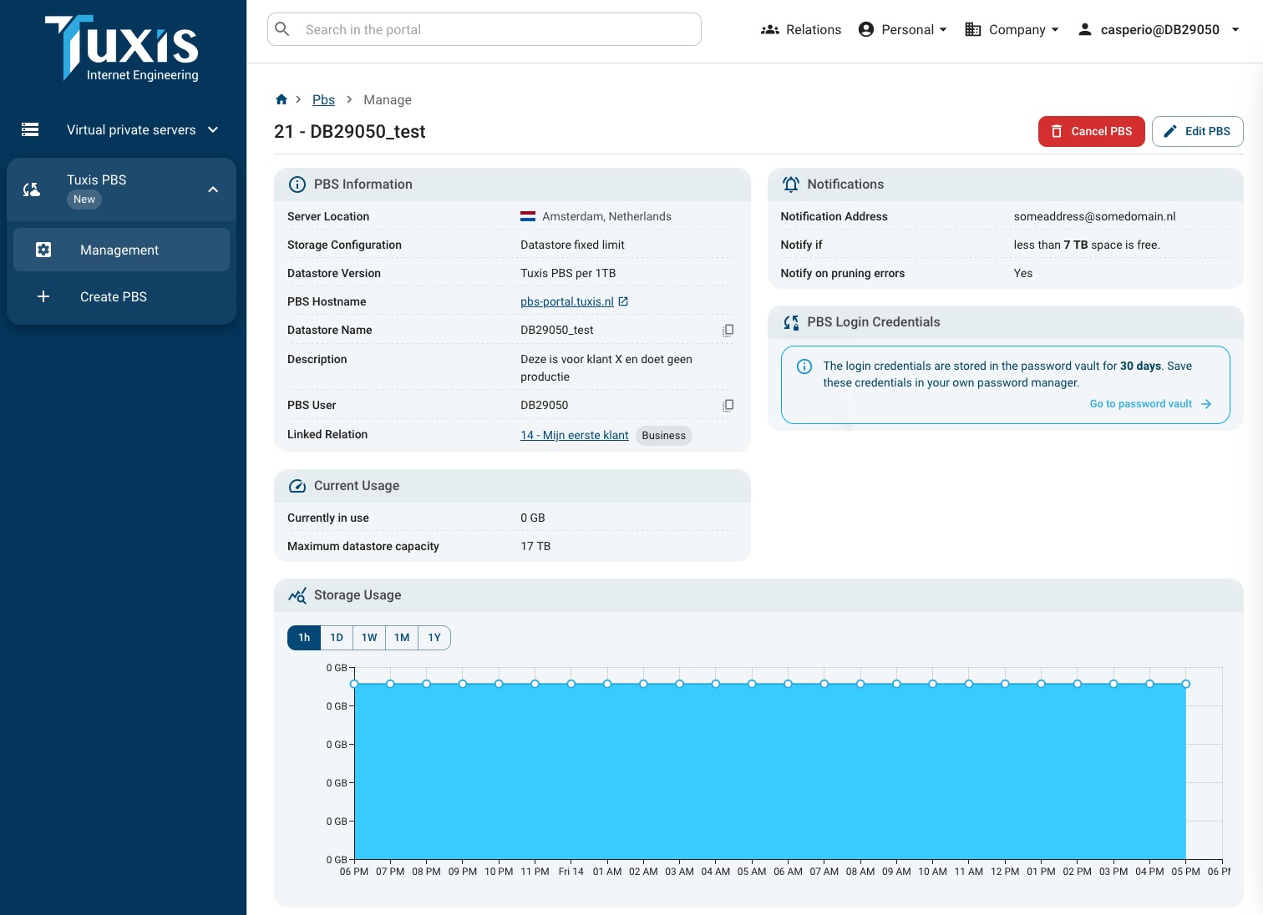The height and width of the screenshot is (915, 1263).
Task: Click the Tuxis PBS backup icon in sidebar
Action: [x=32, y=190]
